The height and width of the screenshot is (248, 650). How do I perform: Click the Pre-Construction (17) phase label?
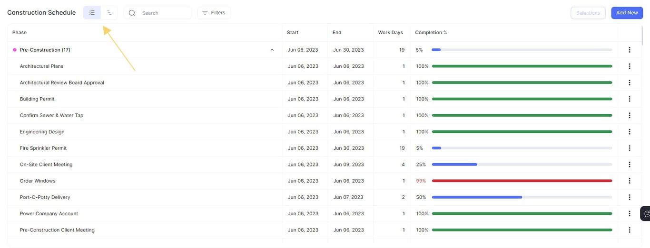click(45, 50)
